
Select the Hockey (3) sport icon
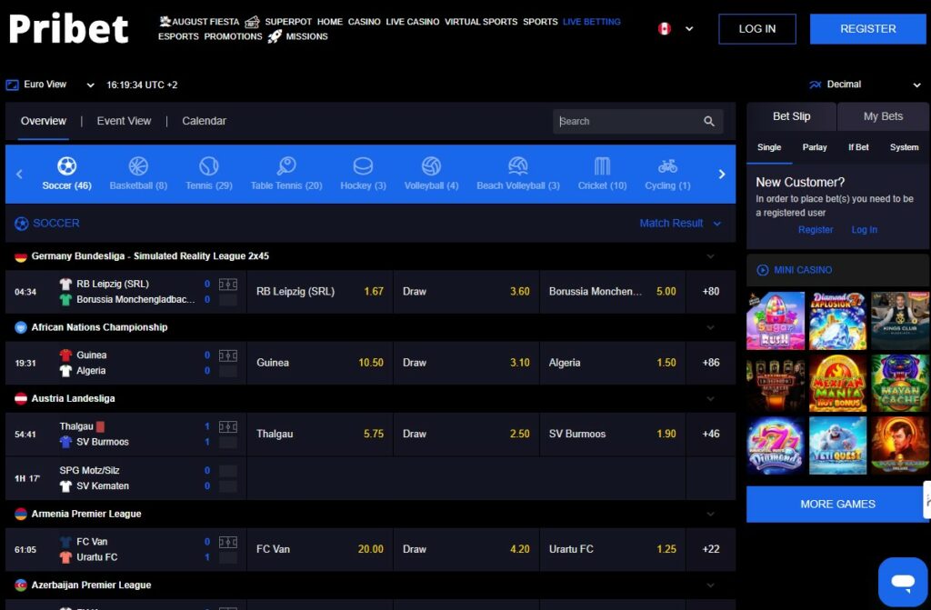pyautogui.click(x=363, y=165)
